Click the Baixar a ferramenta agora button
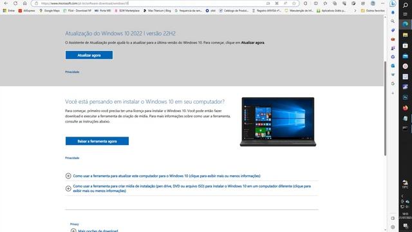Image resolution: width=412 pixels, height=232 pixels. click(x=97, y=141)
